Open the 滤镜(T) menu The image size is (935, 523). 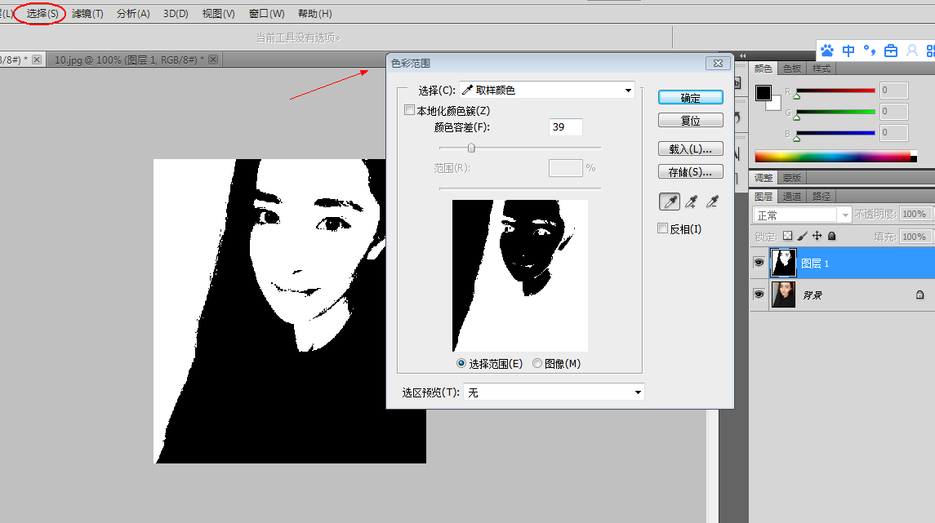pyautogui.click(x=87, y=13)
